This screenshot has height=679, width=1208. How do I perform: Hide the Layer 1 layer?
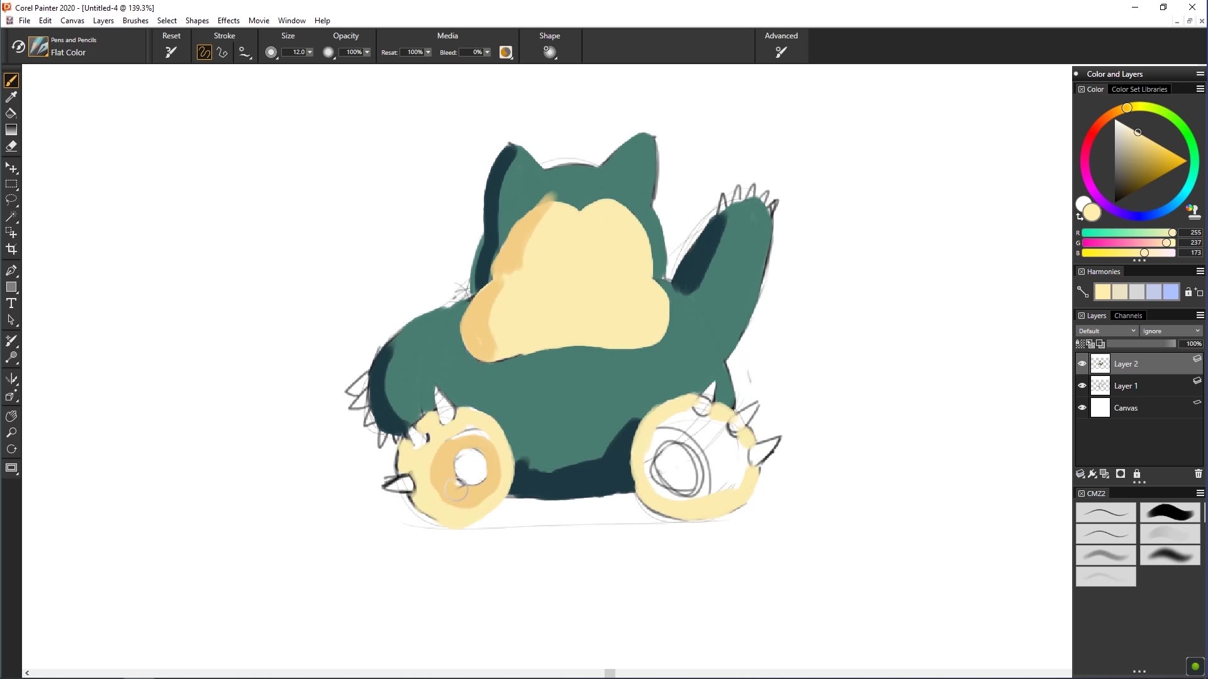1082,385
